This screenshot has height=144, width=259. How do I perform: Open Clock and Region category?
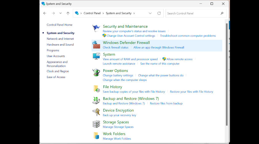pos(58,71)
